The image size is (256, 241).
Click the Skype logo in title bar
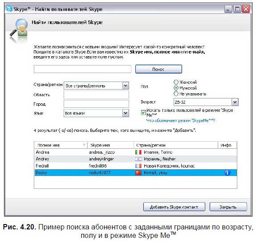[x=9, y=8]
